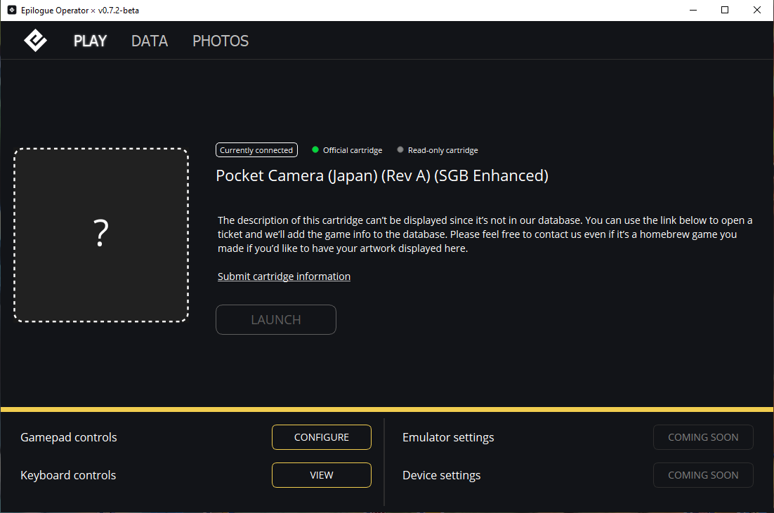This screenshot has height=513, width=774.
Task: Click the Currently connected badge
Action: [256, 150]
